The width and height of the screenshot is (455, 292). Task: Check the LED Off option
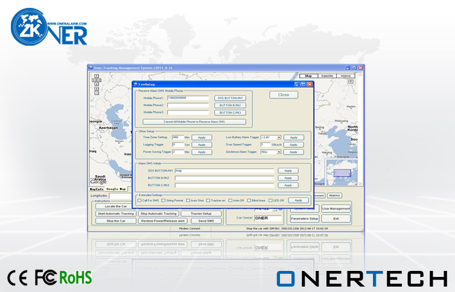click(270, 200)
